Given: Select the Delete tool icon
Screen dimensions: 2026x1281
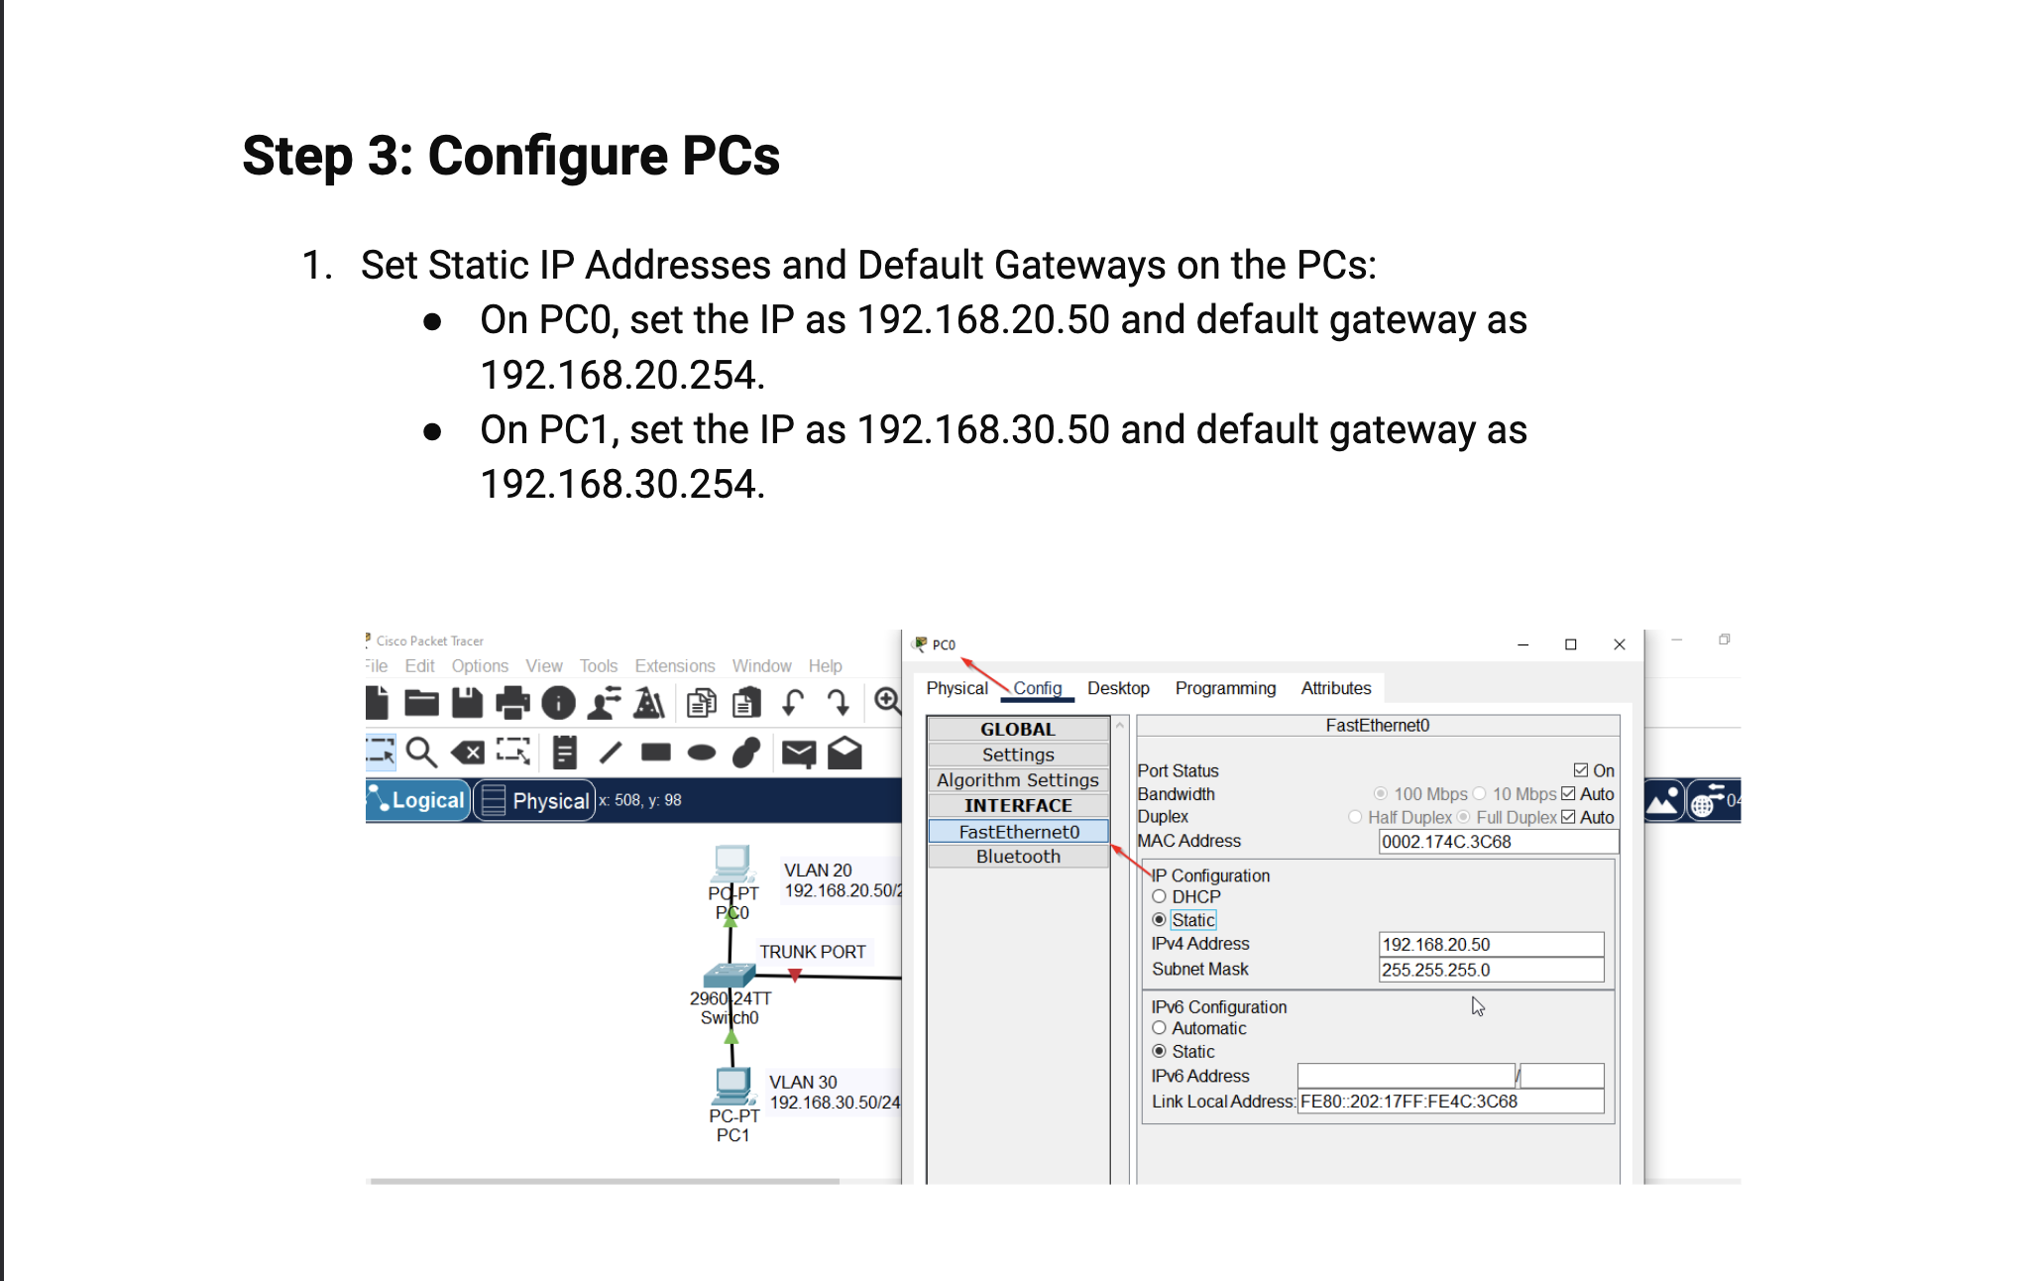Looking at the screenshot, I should pyautogui.click(x=468, y=753).
